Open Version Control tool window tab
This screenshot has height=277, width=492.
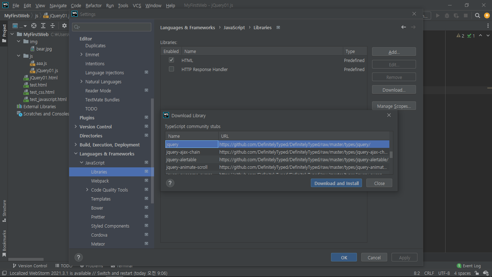(x=30, y=266)
